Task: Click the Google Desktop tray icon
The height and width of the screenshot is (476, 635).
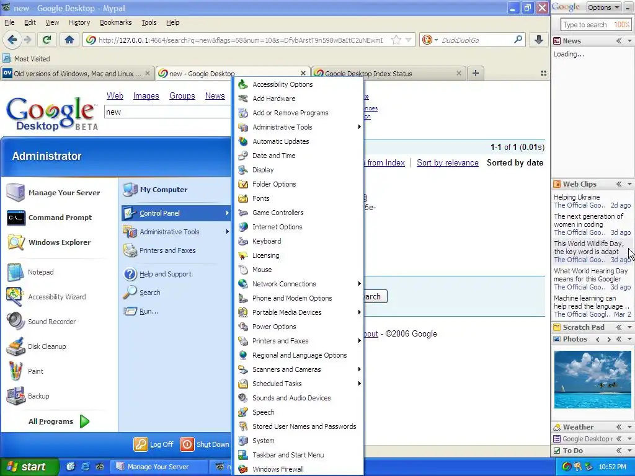Action: click(567, 467)
